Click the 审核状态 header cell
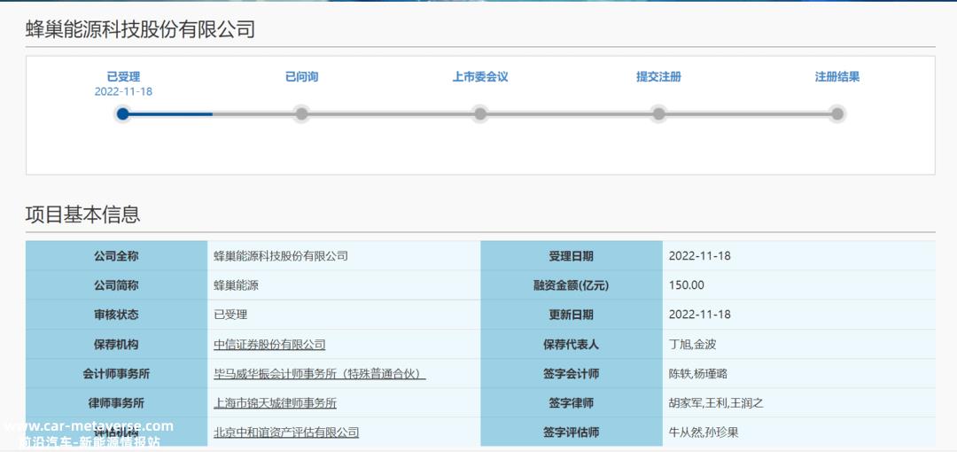 117,315
